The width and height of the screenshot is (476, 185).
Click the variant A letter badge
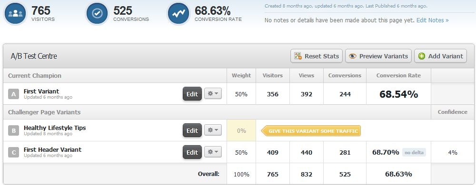[x=14, y=94]
